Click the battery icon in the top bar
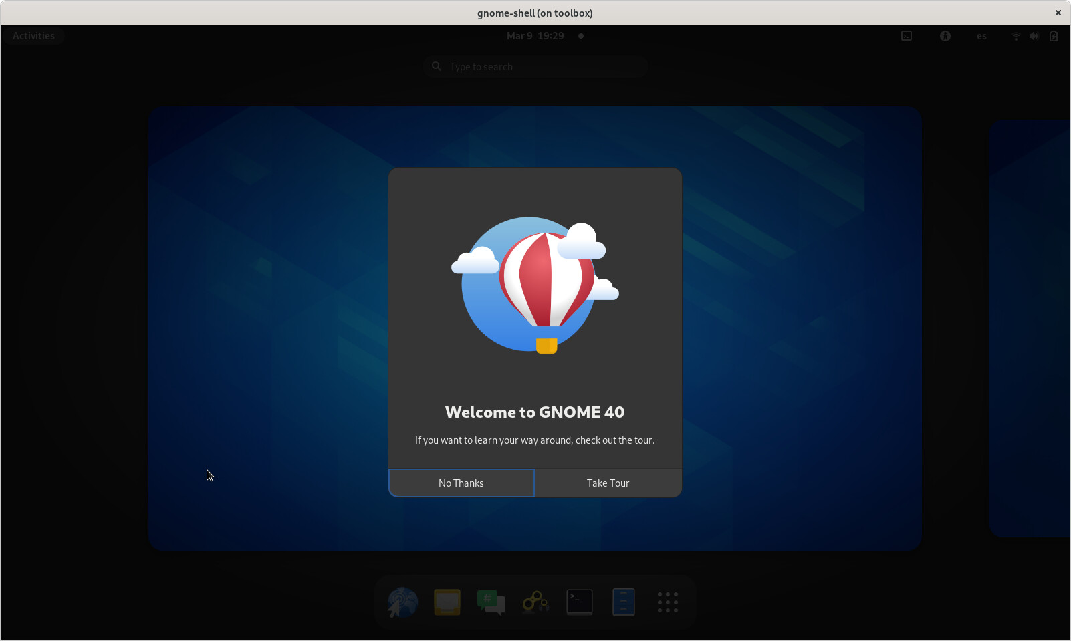This screenshot has width=1071, height=641. coord(1054,36)
